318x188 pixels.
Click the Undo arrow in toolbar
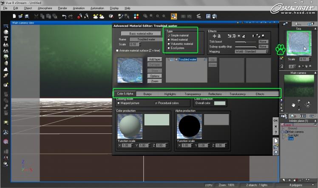coord(64,16)
